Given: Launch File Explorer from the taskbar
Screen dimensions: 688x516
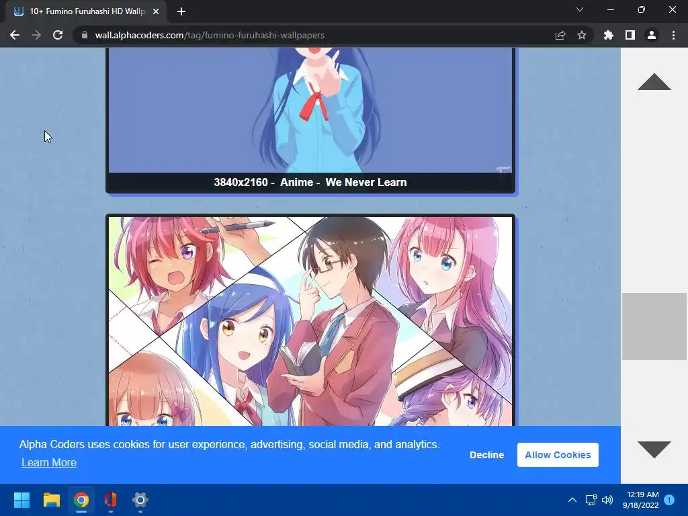Looking at the screenshot, I should click(51, 500).
